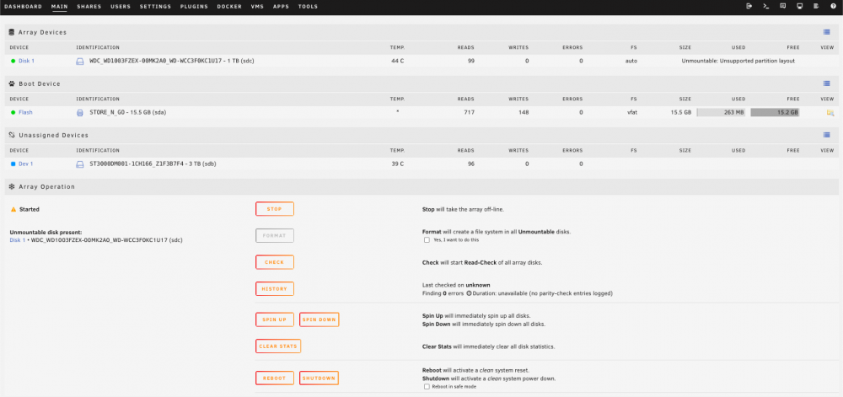Click the blue status square for Dev 1
843x397 pixels.
tap(13, 164)
